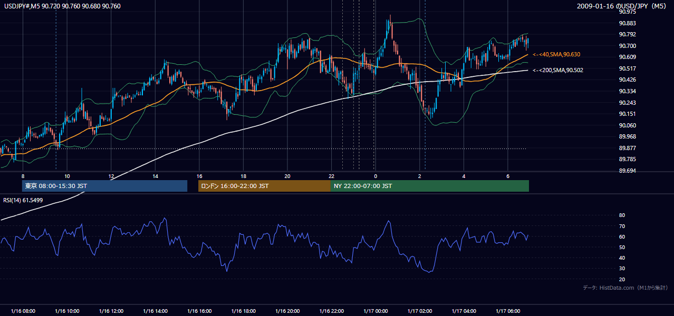Click the 40 SMA 90.630 label

[556, 54]
